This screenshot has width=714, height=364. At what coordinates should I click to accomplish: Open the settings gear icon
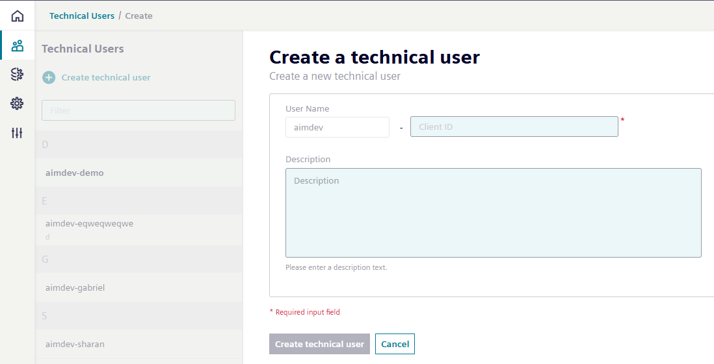point(18,104)
